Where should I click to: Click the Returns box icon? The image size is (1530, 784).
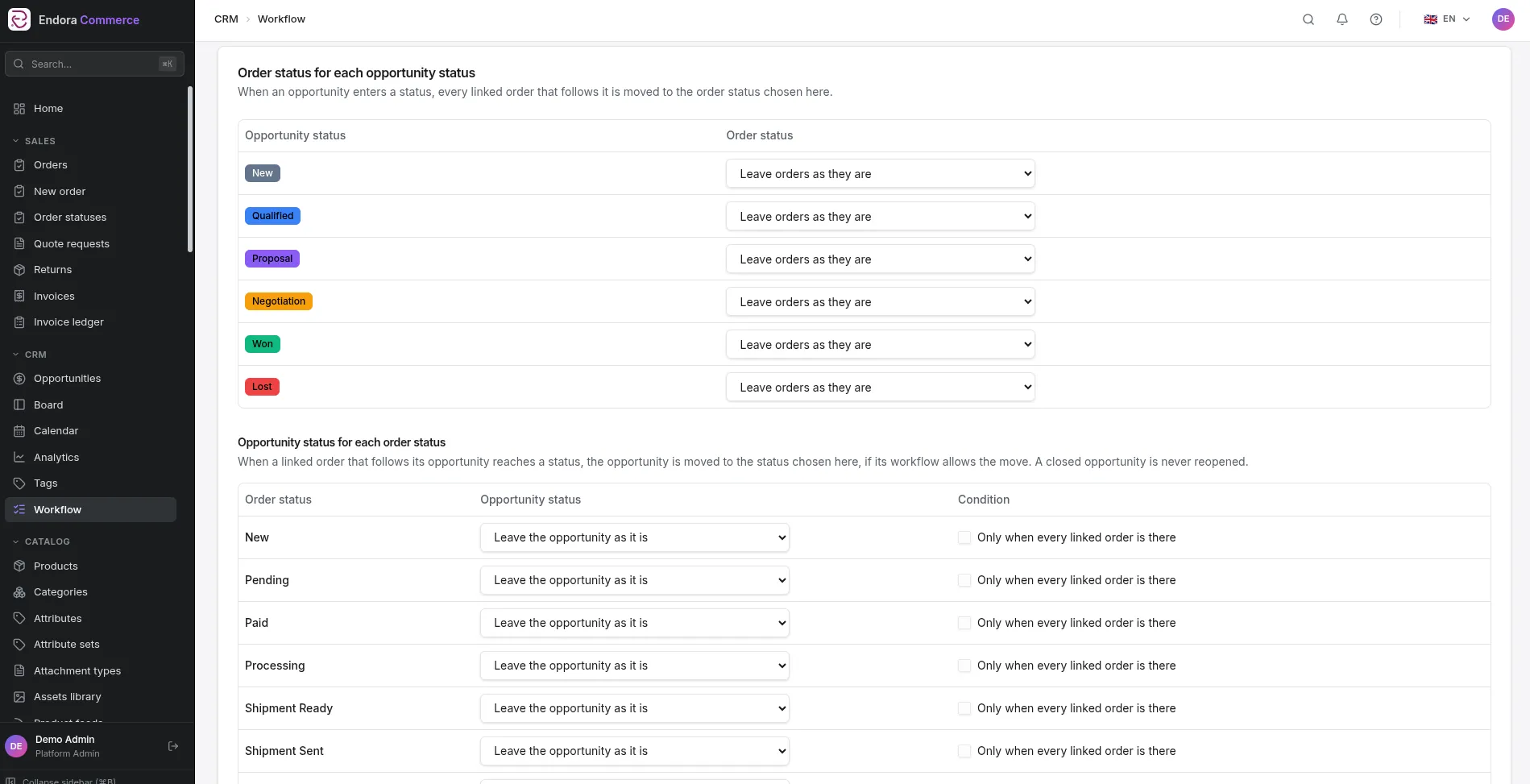(19, 270)
